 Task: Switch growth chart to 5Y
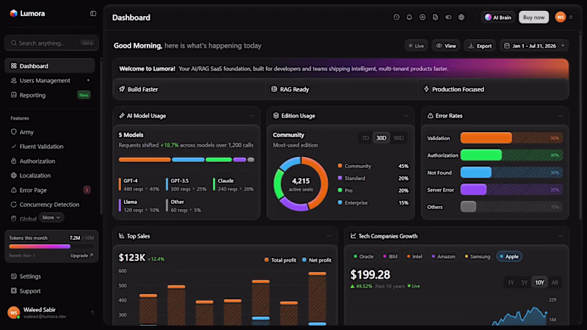[x=525, y=282]
